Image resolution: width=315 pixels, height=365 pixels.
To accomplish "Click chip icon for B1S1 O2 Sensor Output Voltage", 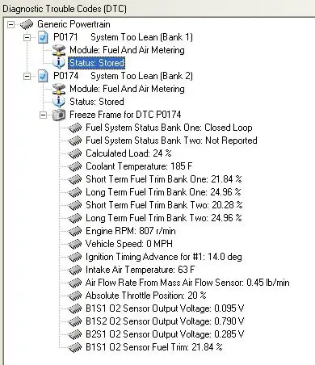I will point(75,308).
